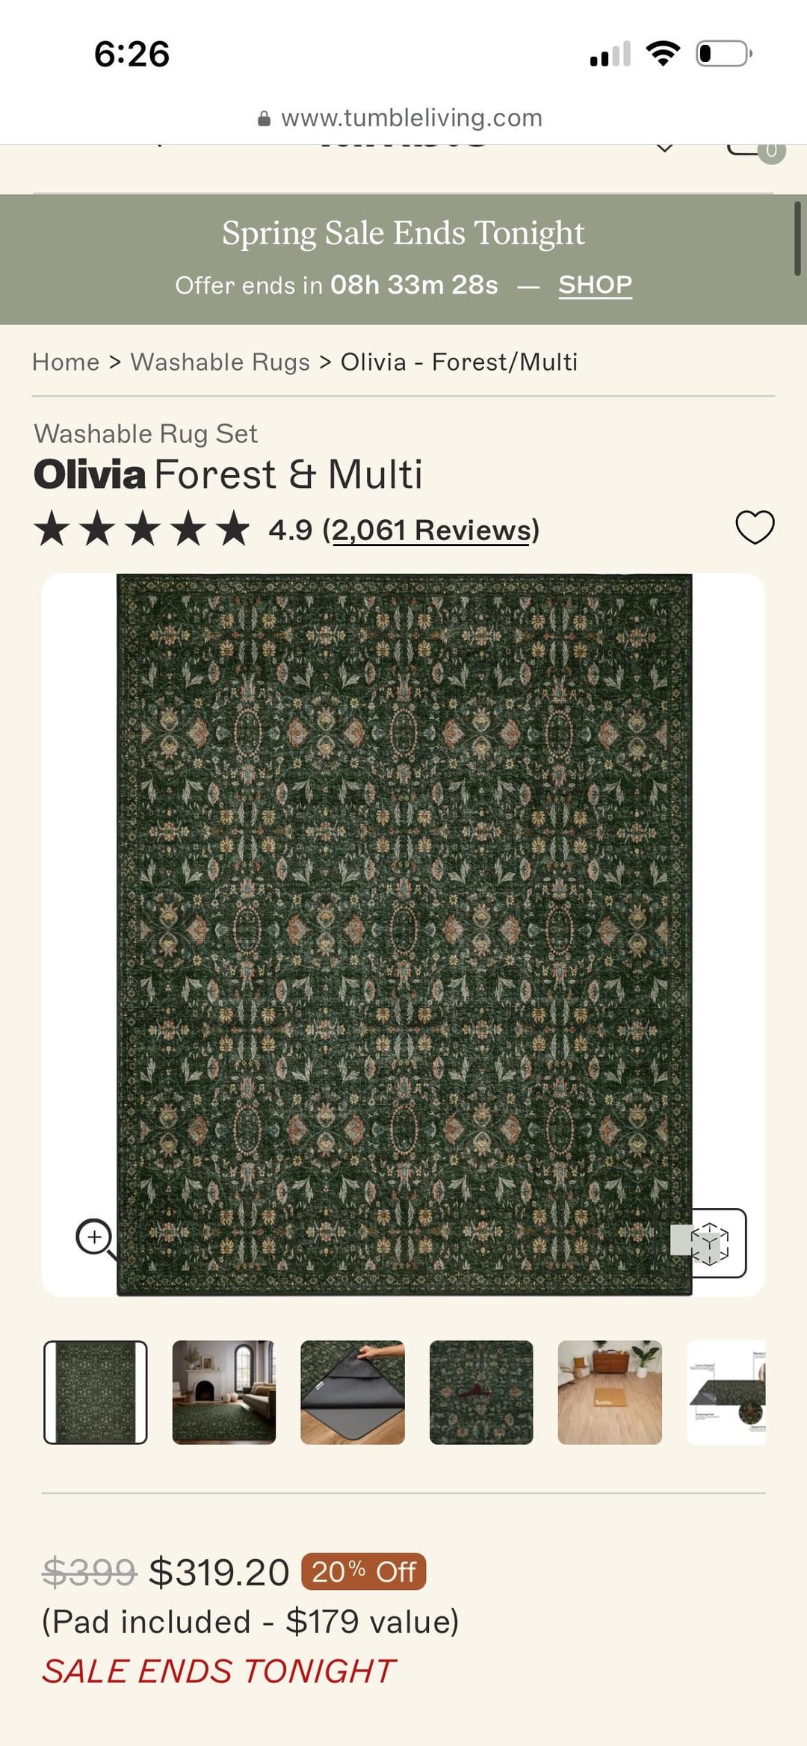Screen dimensions: 807x1746
Task: Tap the 20% Off badge
Action: tap(364, 1572)
